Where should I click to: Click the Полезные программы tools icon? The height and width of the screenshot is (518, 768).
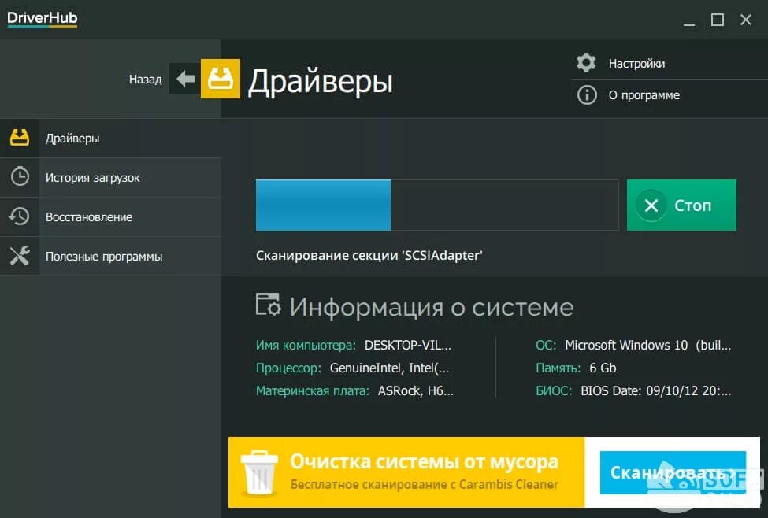click(20, 256)
